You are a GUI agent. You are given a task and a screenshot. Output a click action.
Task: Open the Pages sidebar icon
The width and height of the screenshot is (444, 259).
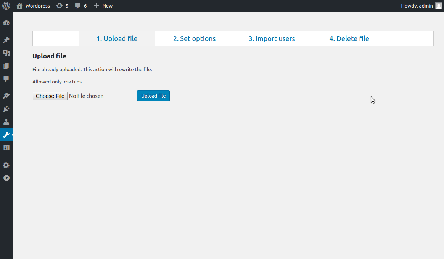(x=6, y=66)
